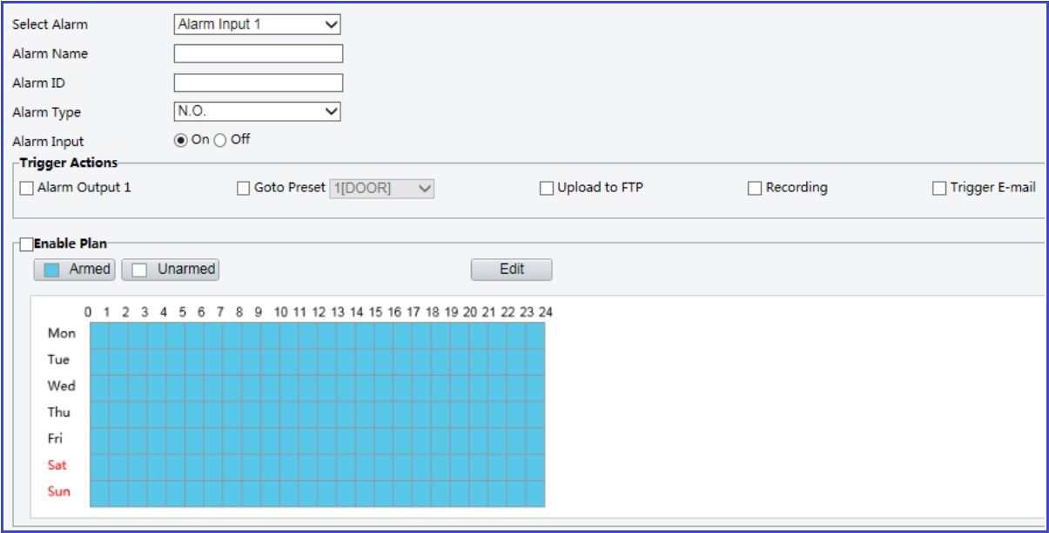Click the blue Armed color swatch

(51, 270)
